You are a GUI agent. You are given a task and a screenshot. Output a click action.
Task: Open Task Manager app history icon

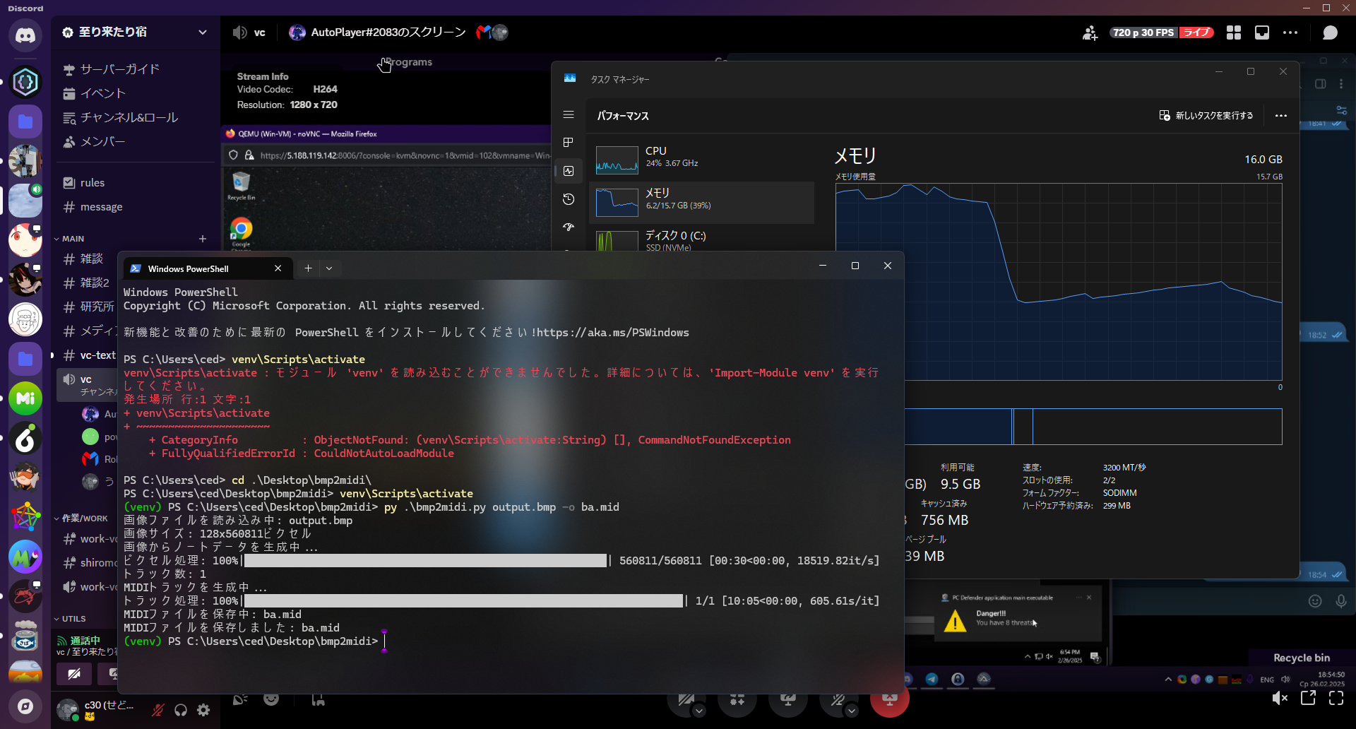click(x=569, y=199)
